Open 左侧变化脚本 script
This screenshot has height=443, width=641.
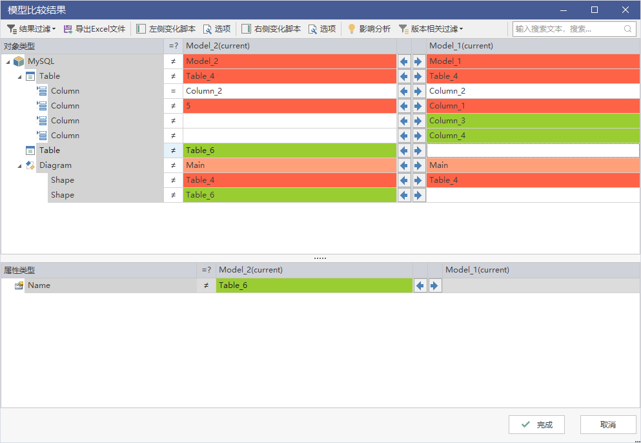[166, 29]
